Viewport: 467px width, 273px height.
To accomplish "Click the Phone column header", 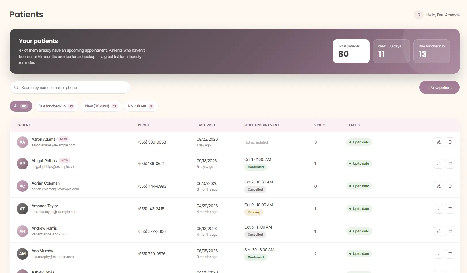I will click(144, 125).
